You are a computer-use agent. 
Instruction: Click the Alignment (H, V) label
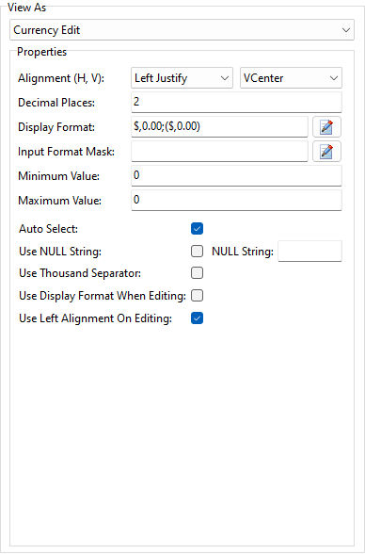pyautogui.click(x=61, y=78)
